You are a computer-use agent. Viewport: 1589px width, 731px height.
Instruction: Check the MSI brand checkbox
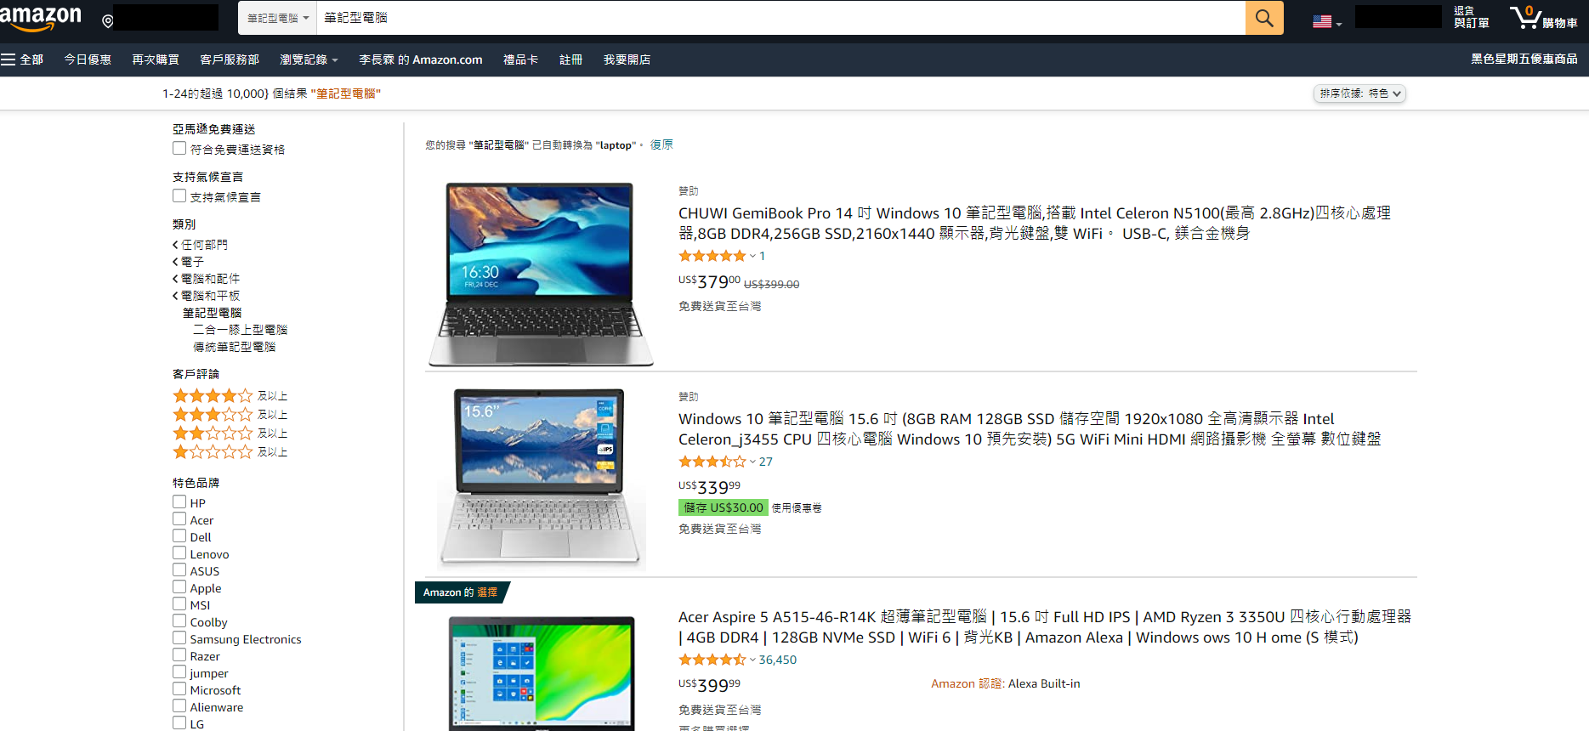click(179, 603)
